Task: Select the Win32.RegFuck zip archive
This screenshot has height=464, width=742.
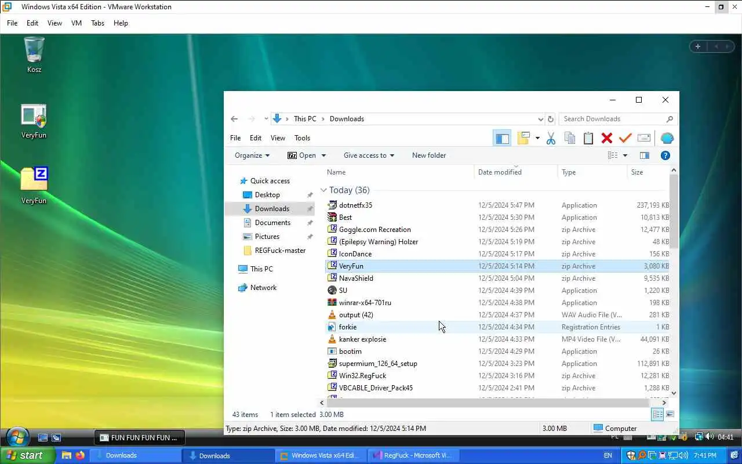Action: pos(362,376)
